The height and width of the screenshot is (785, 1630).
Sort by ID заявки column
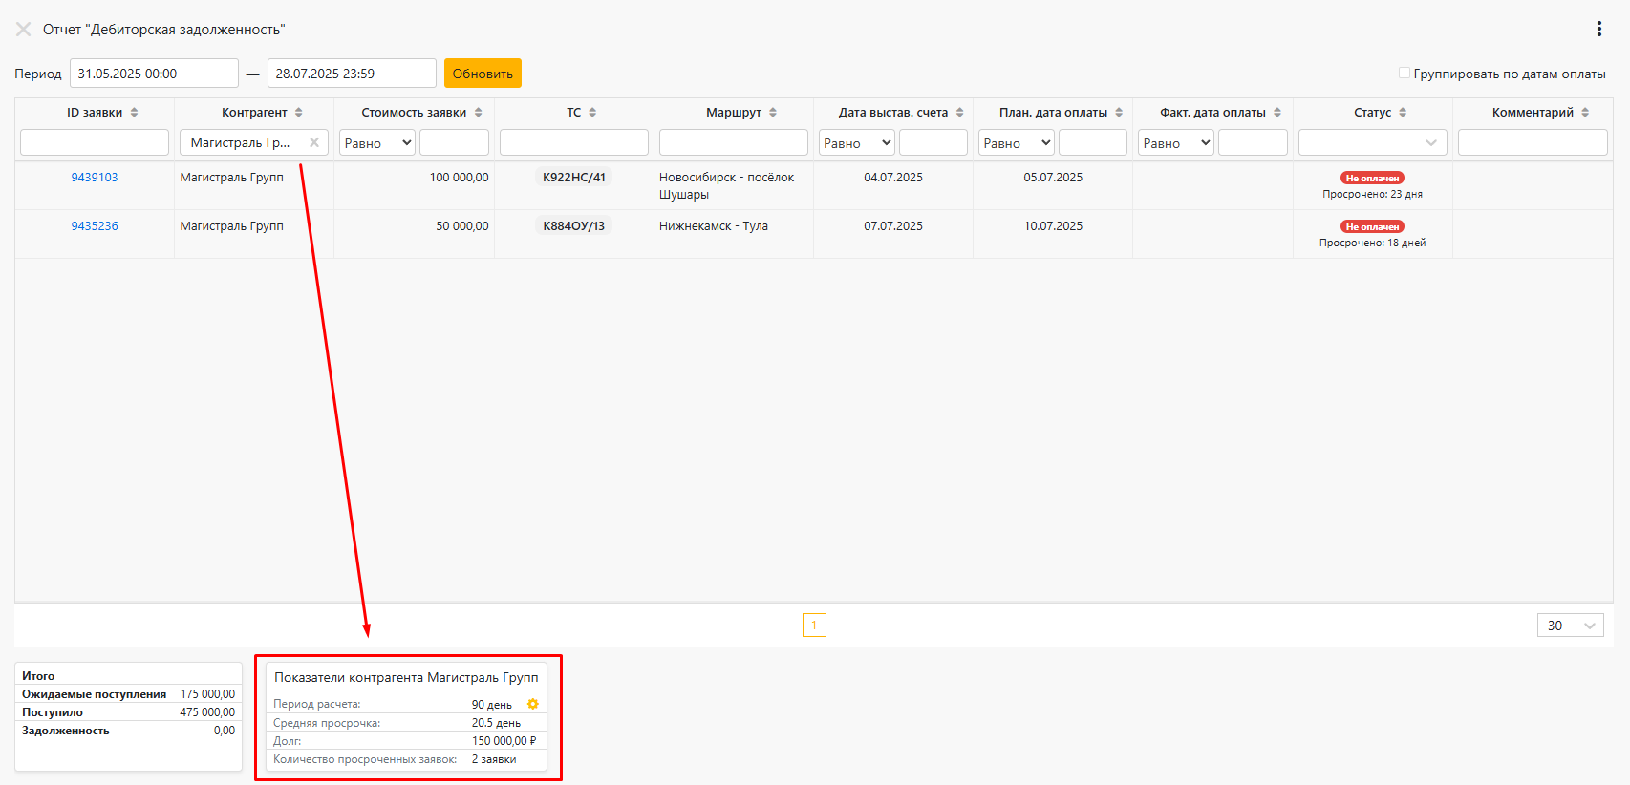[134, 113]
